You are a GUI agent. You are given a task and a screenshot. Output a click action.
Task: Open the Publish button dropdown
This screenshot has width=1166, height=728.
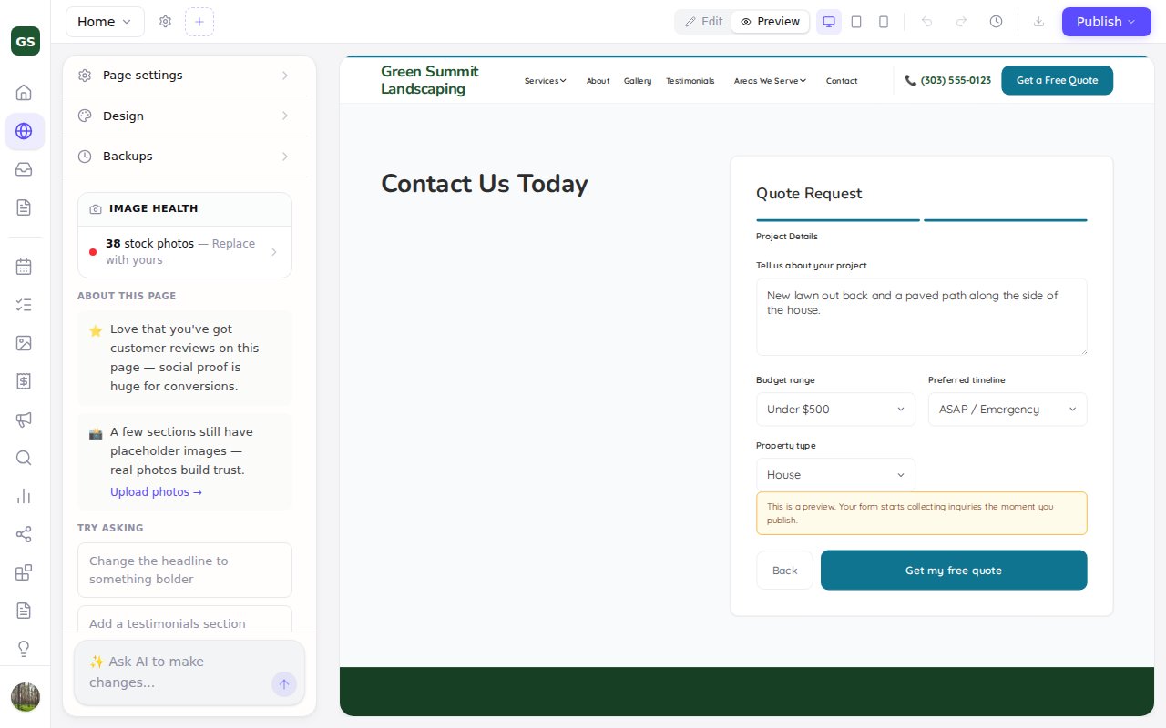click(1106, 22)
